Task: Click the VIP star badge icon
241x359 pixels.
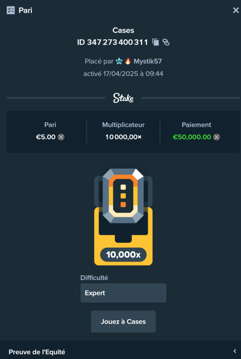Action: pos(119,61)
